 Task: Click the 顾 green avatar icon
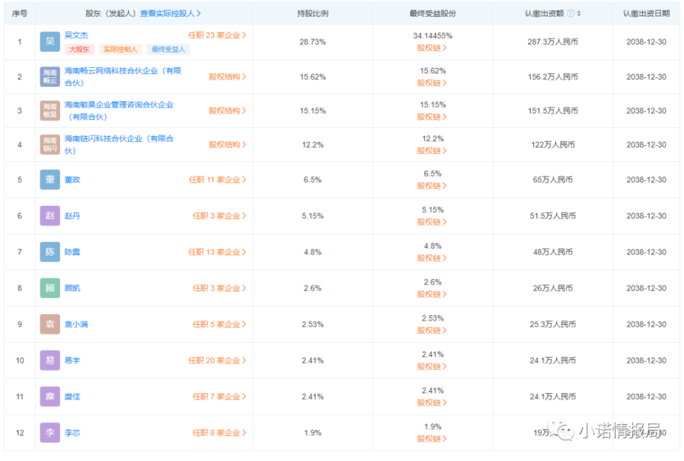(50, 288)
